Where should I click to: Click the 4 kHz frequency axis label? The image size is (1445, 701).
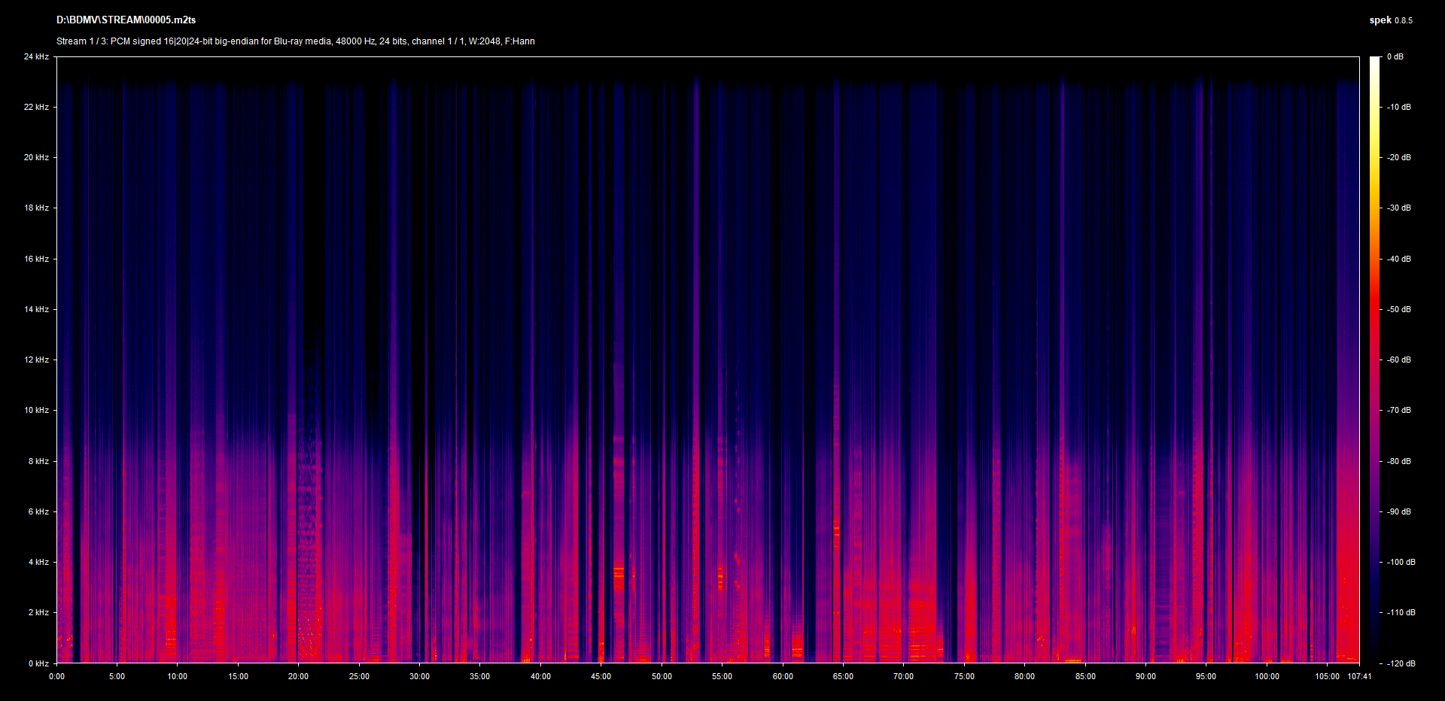click(x=38, y=563)
